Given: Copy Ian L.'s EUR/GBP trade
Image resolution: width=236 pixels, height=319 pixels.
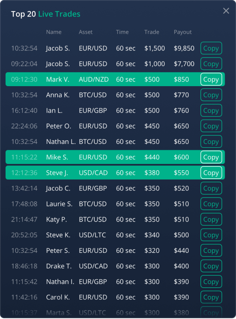Looking at the screenshot, I should (211, 111).
